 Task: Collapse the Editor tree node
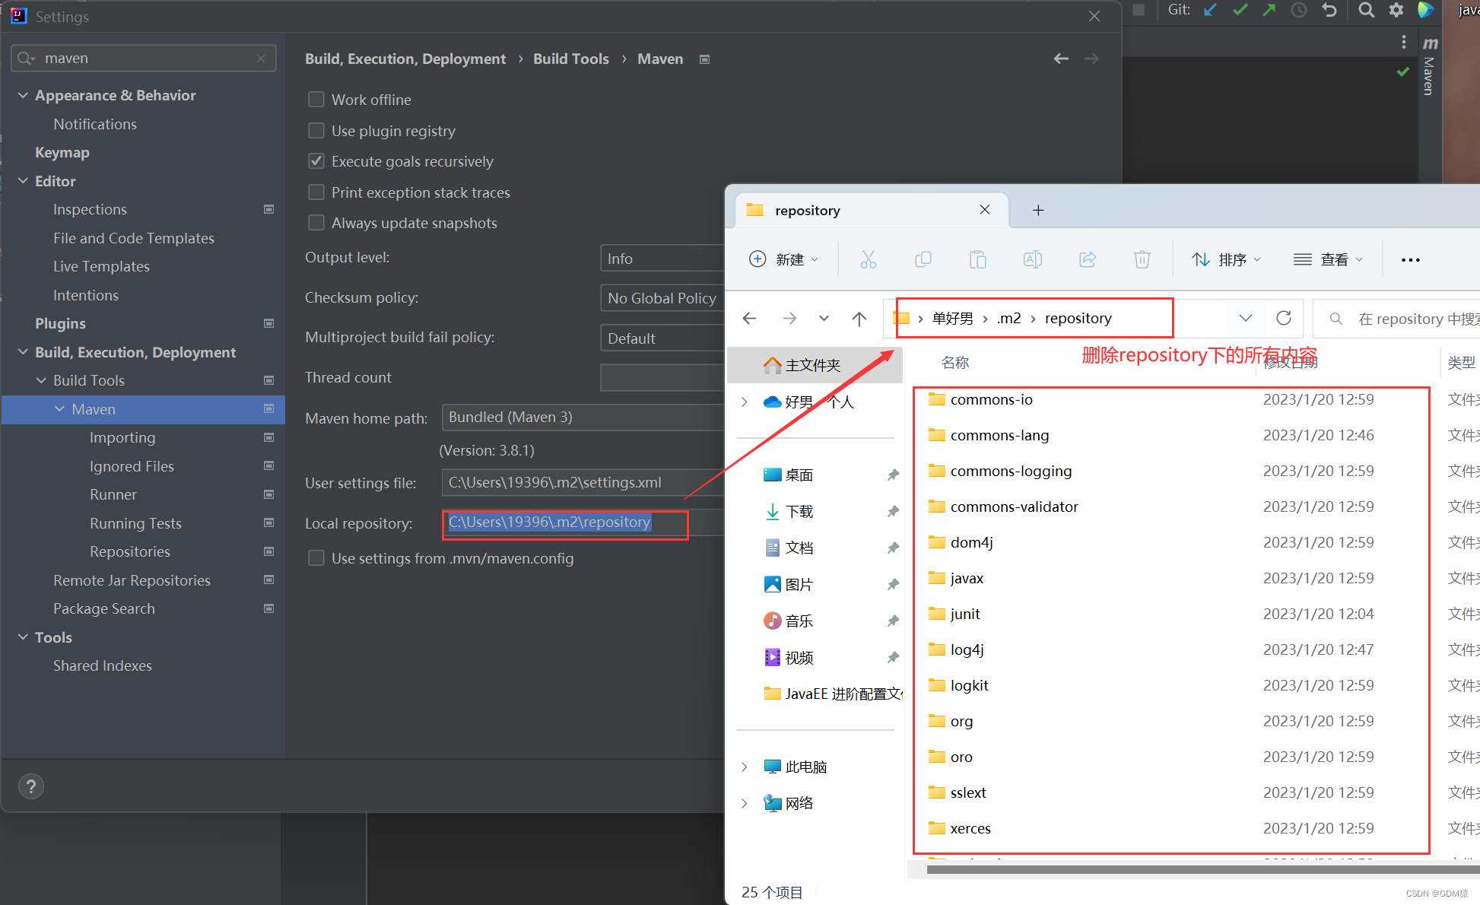click(x=23, y=181)
